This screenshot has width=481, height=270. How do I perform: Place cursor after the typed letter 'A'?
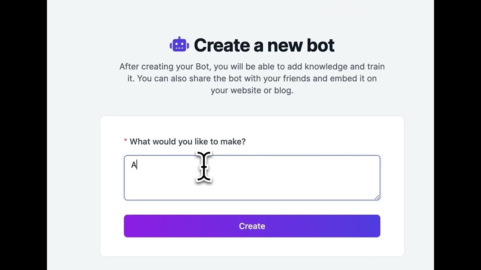[x=137, y=165]
